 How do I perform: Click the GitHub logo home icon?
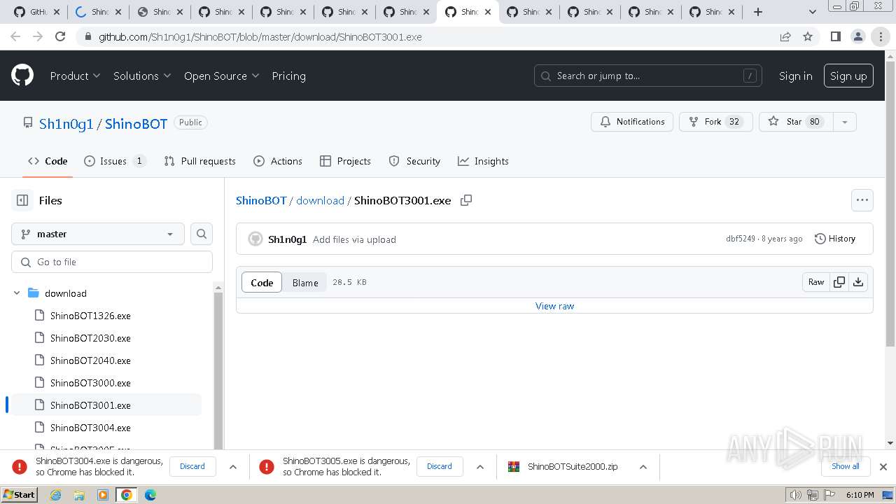[22, 76]
